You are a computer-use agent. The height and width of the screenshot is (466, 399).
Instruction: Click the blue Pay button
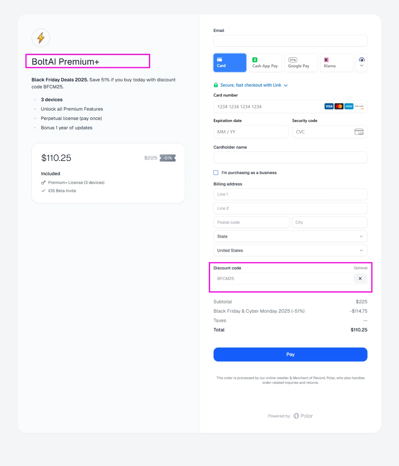pos(290,354)
